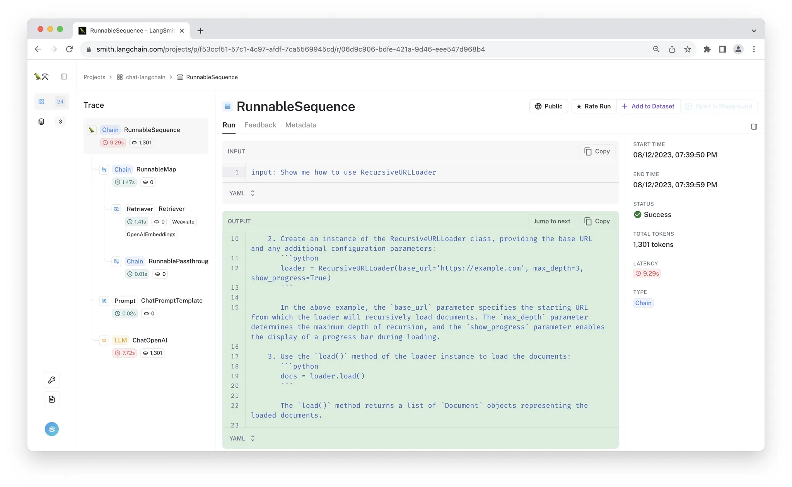Image resolution: width=792 pixels, height=487 pixels.
Task: Toggle the right details panel icon
Action: click(x=754, y=127)
